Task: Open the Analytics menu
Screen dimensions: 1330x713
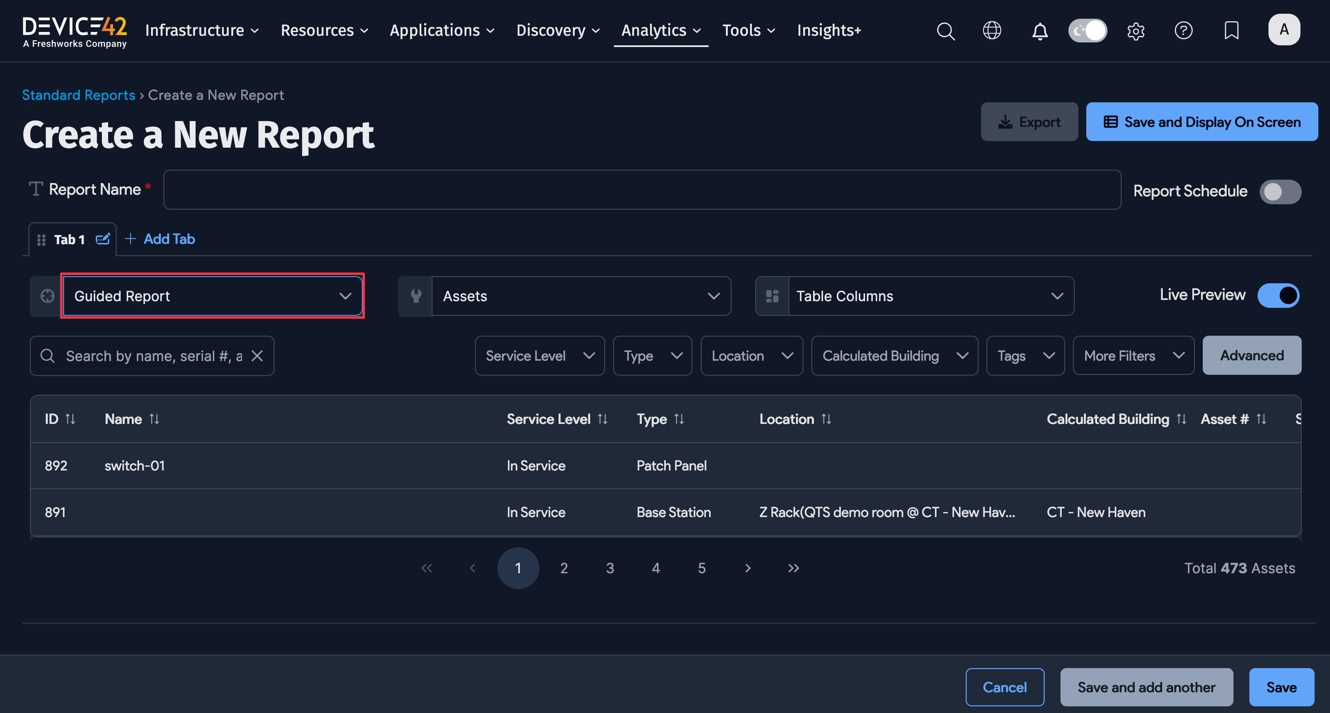Action: click(x=660, y=30)
